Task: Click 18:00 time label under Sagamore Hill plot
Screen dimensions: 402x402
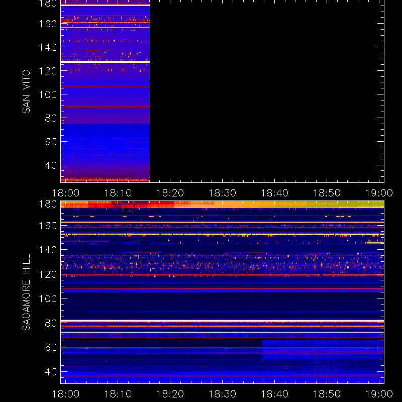Action: pos(66,394)
